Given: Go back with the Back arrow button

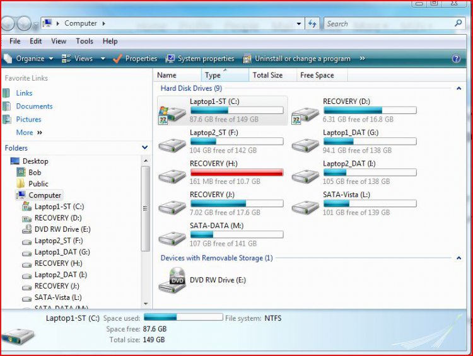Looking at the screenshot, I should click(x=7, y=23).
